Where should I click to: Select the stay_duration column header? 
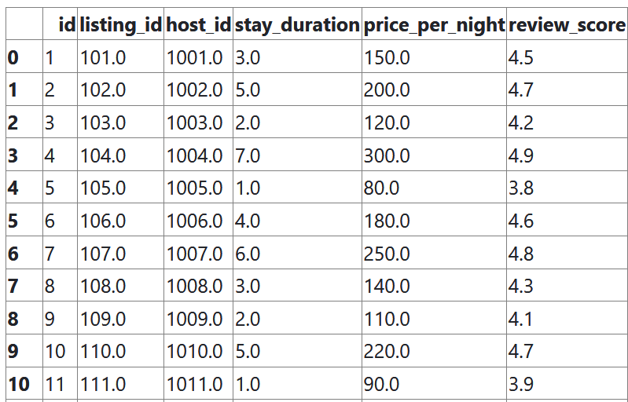(x=296, y=25)
